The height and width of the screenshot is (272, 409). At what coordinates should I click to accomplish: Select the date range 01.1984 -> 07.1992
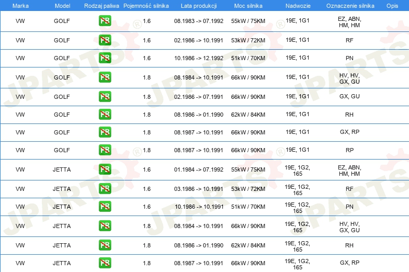point(199,169)
